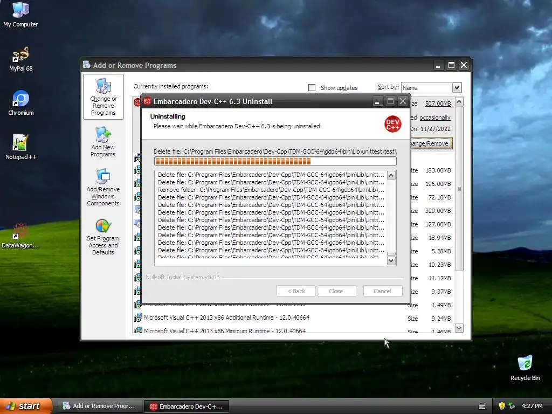The height and width of the screenshot is (414, 552).
Task: Click Dev-C++ icon in uninstaller title bar
Action: point(147,101)
